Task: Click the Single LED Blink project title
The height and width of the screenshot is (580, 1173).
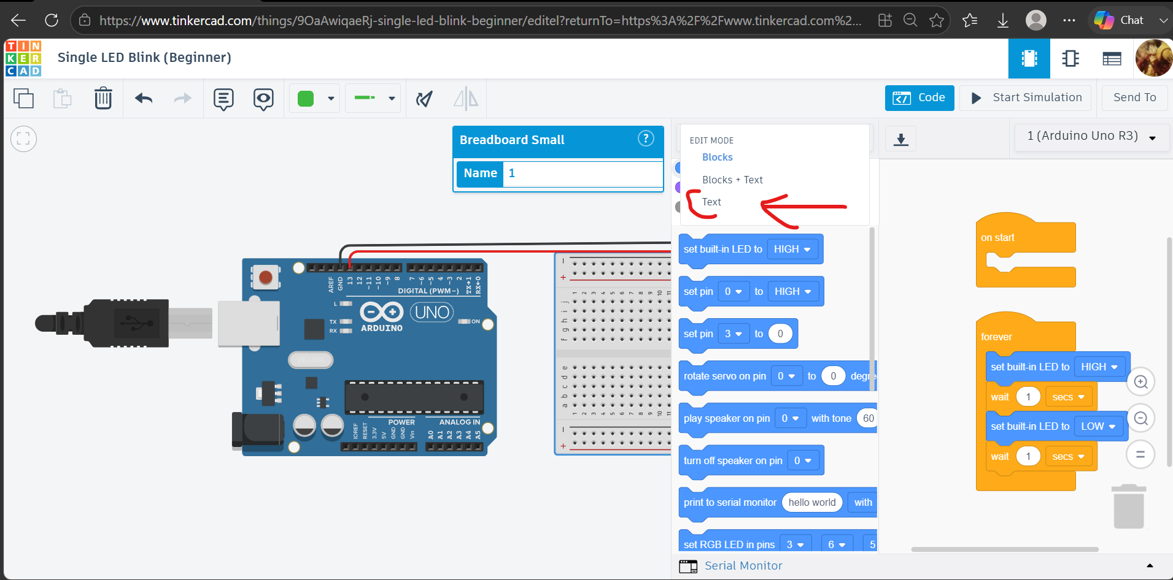Action: pyautogui.click(x=144, y=58)
